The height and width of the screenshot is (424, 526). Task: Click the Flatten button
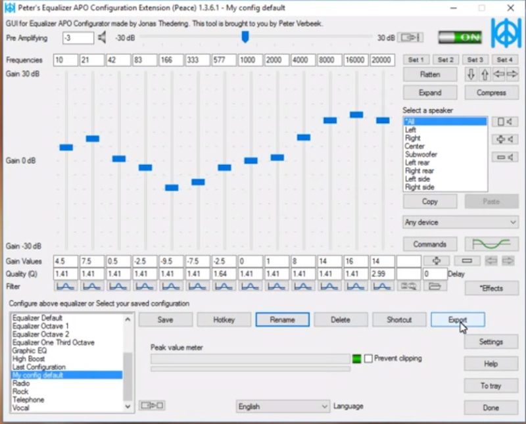pyautogui.click(x=430, y=74)
